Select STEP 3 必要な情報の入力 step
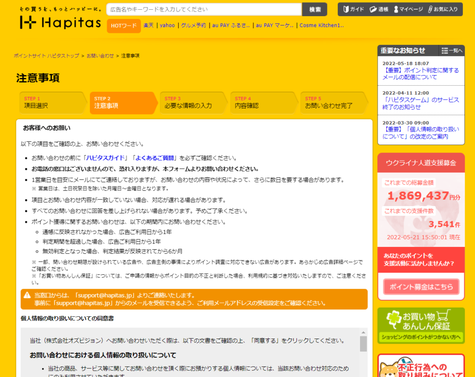Screen dimensions: 475x377 pyautogui.click(x=193, y=103)
